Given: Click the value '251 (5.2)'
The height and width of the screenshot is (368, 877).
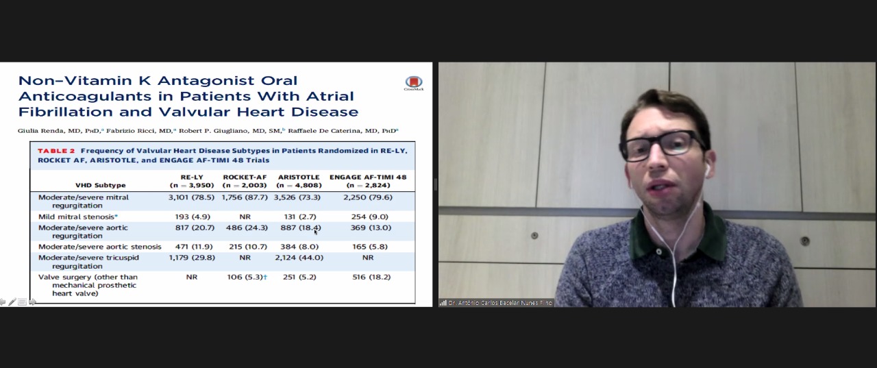Looking at the screenshot, I should (299, 277).
